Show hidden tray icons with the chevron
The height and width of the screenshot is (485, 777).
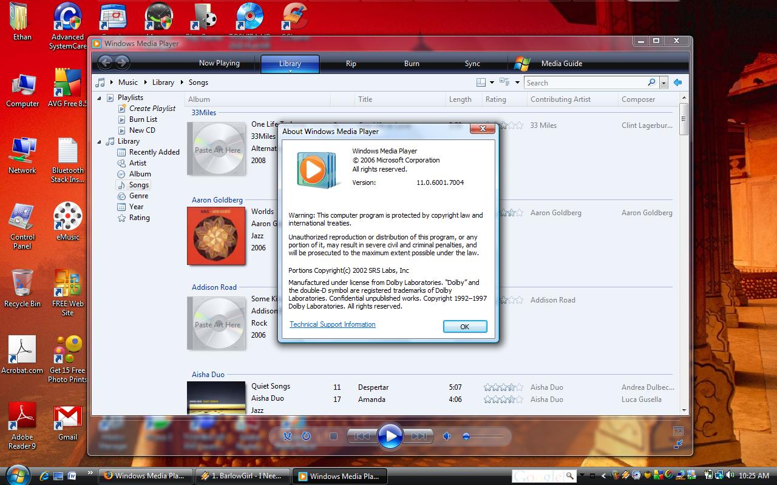pos(603,476)
